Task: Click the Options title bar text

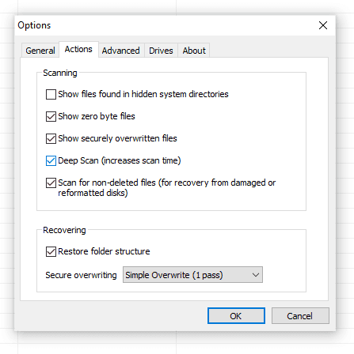Action: tap(34, 25)
